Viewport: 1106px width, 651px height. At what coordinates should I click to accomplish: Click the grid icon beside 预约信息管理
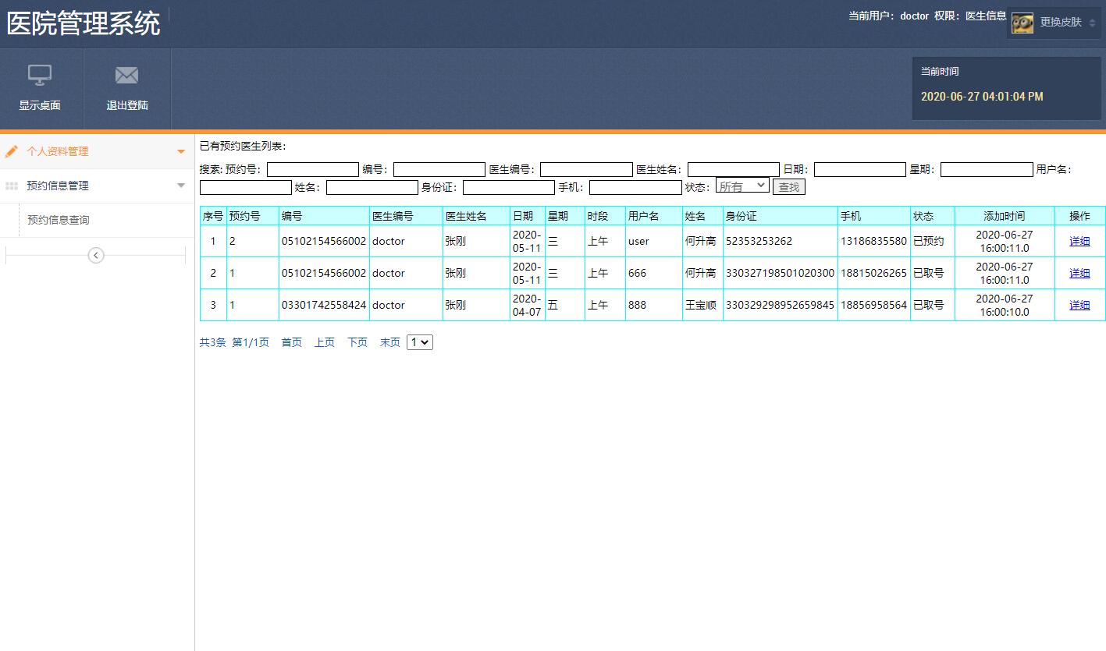[11, 186]
